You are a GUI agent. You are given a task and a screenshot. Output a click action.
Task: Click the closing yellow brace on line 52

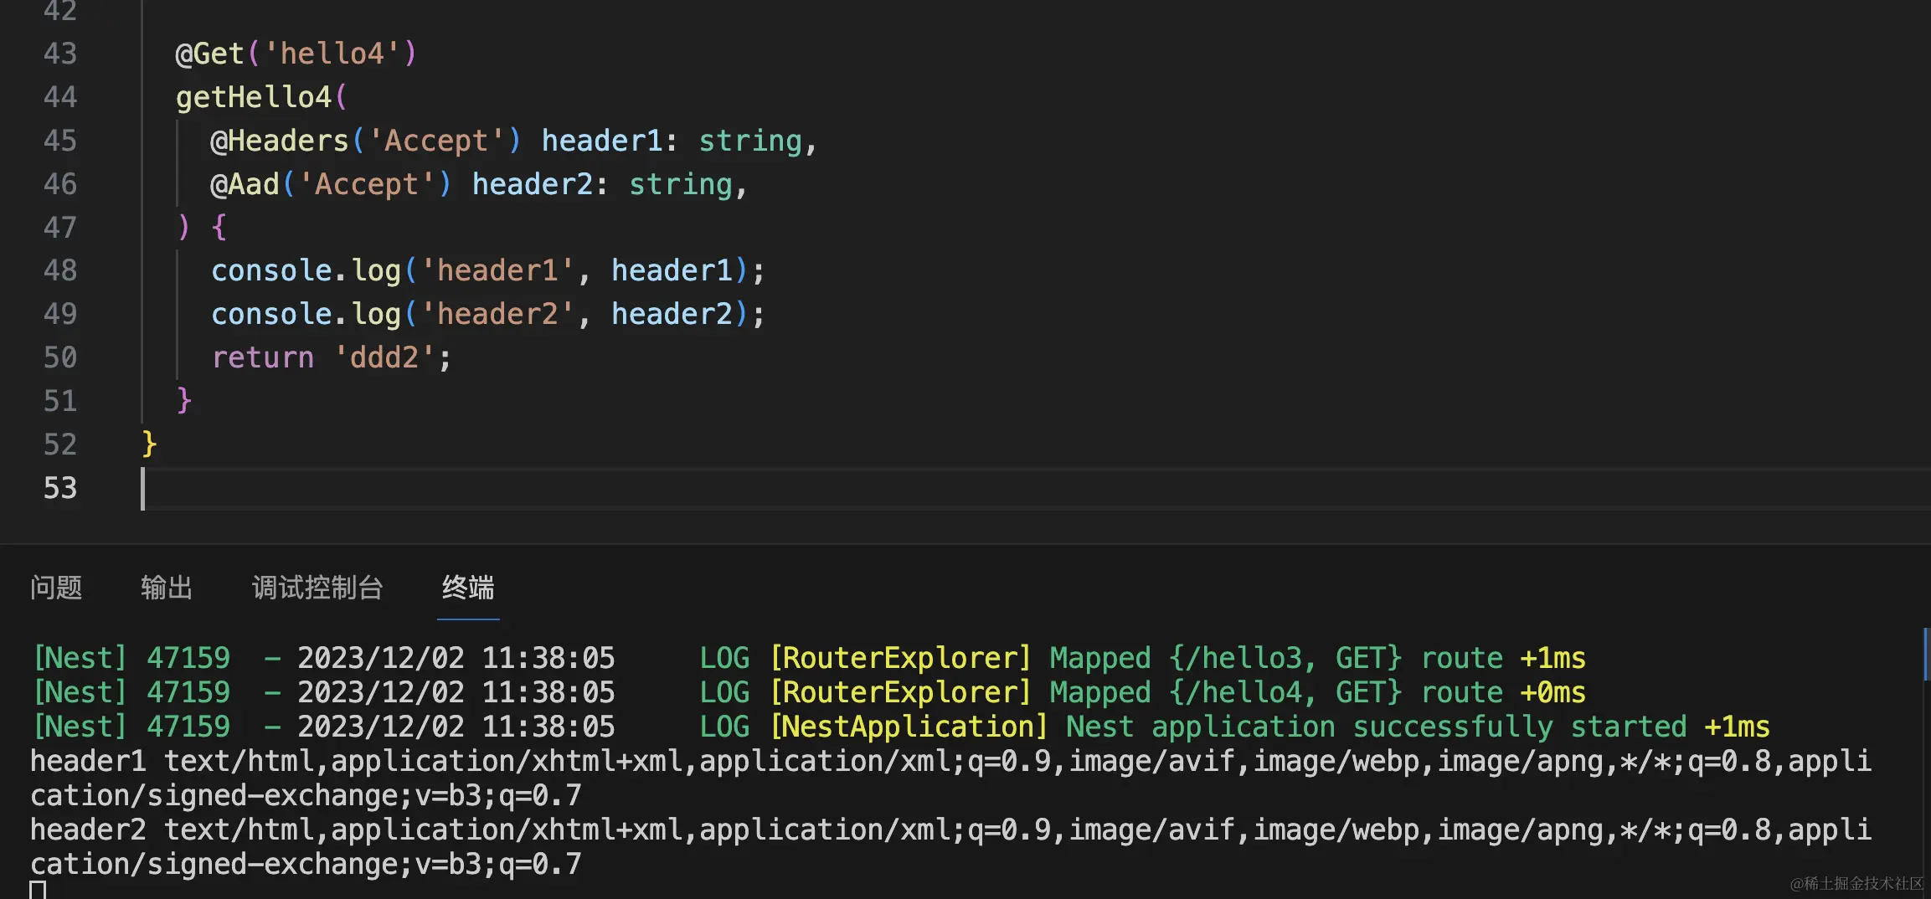[x=149, y=444]
